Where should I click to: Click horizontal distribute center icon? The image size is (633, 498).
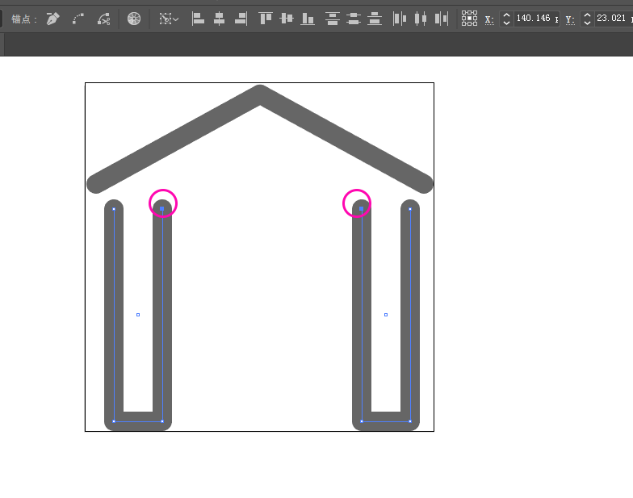420,19
